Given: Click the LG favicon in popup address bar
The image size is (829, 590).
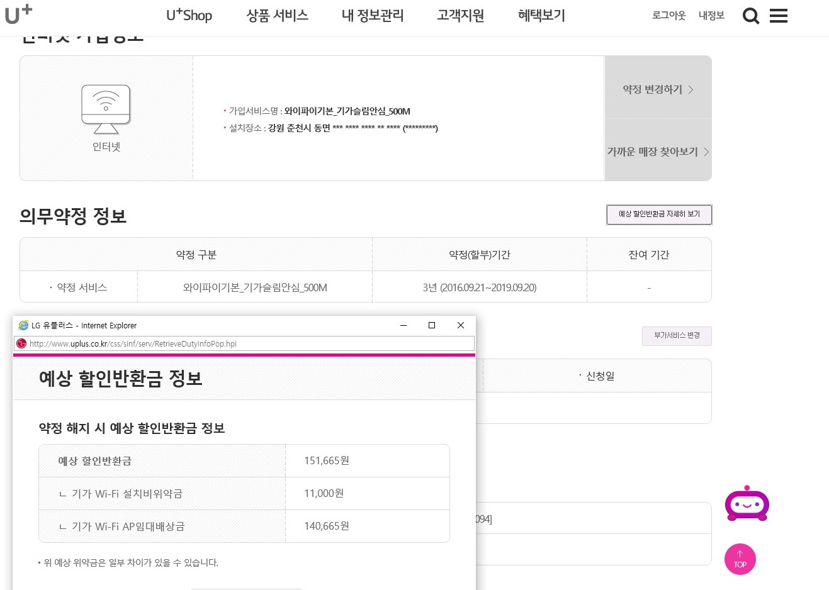Looking at the screenshot, I should click(x=22, y=343).
